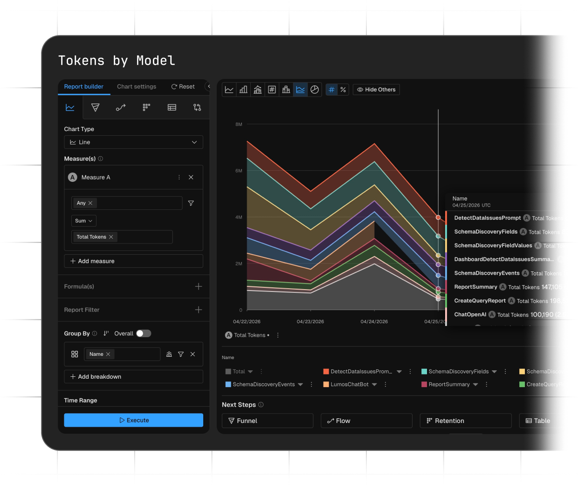
Task: Switch chart to bar view icon
Action: pos(243,90)
